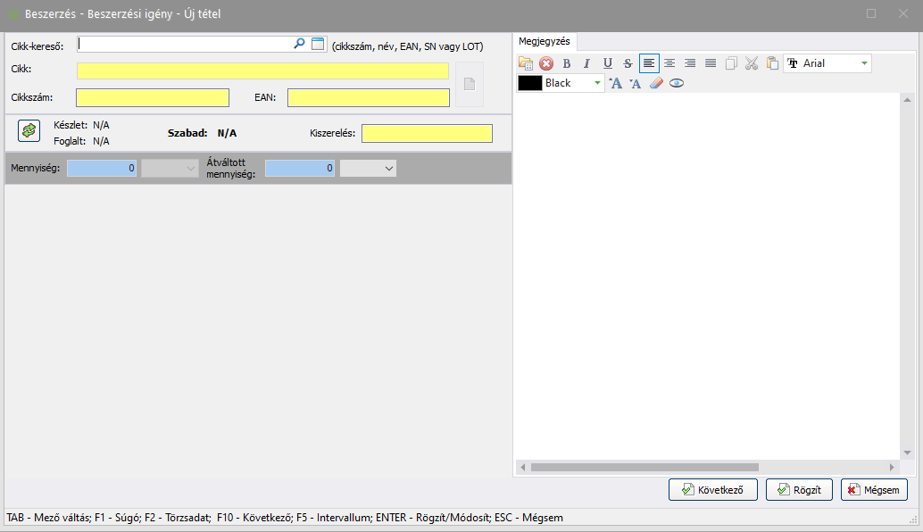Toggle underline formatting
Image resolution: width=923 pixels, height=532 pixels.
[x=607, y=63]
